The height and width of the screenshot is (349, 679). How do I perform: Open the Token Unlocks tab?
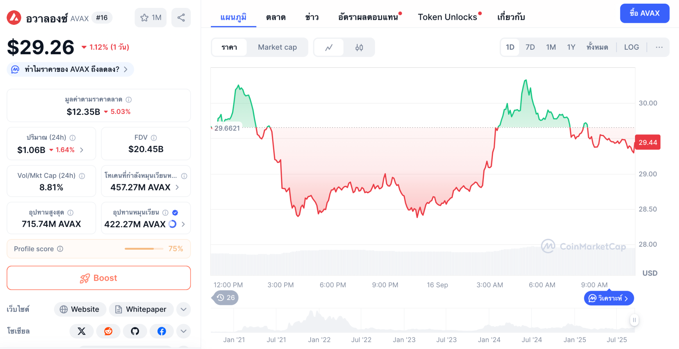(447, 17)
